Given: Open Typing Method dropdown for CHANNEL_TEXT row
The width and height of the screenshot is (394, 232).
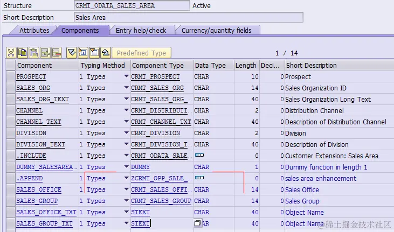Looking at the screenshot, I should [x=126, y=122].
